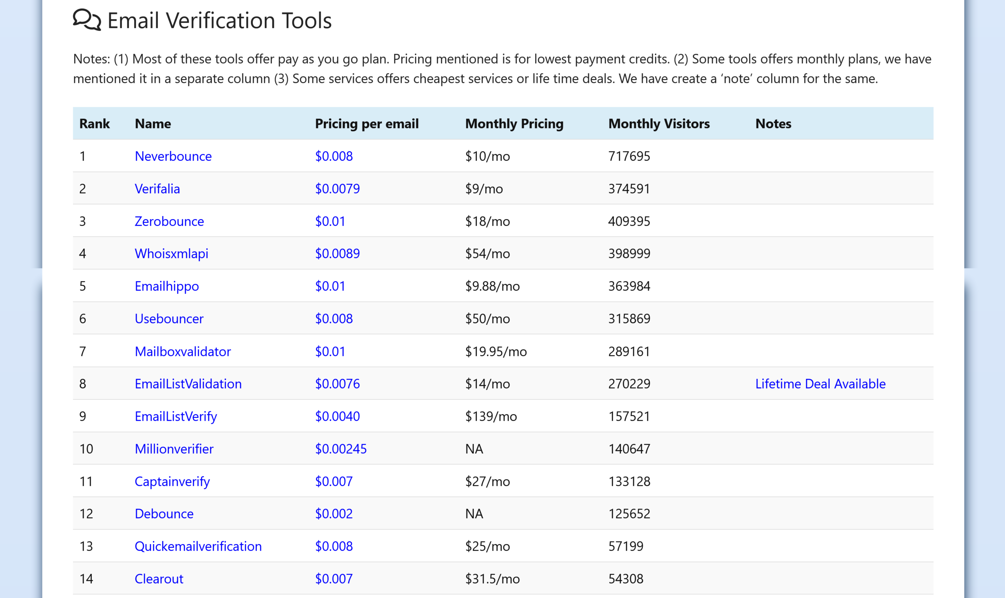Click the $50/mo monthly pricing cell
Viewport: 1005px width, 598px height.
click(487, 319)
